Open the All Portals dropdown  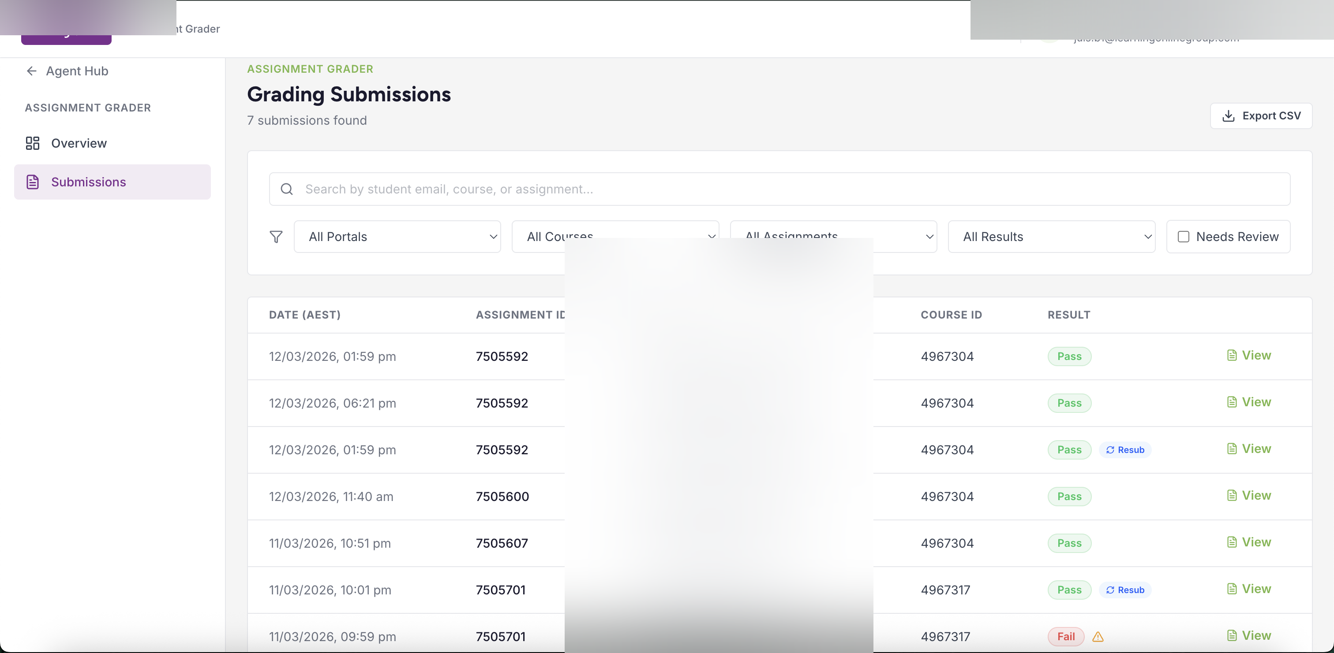(x=397, y=237)
